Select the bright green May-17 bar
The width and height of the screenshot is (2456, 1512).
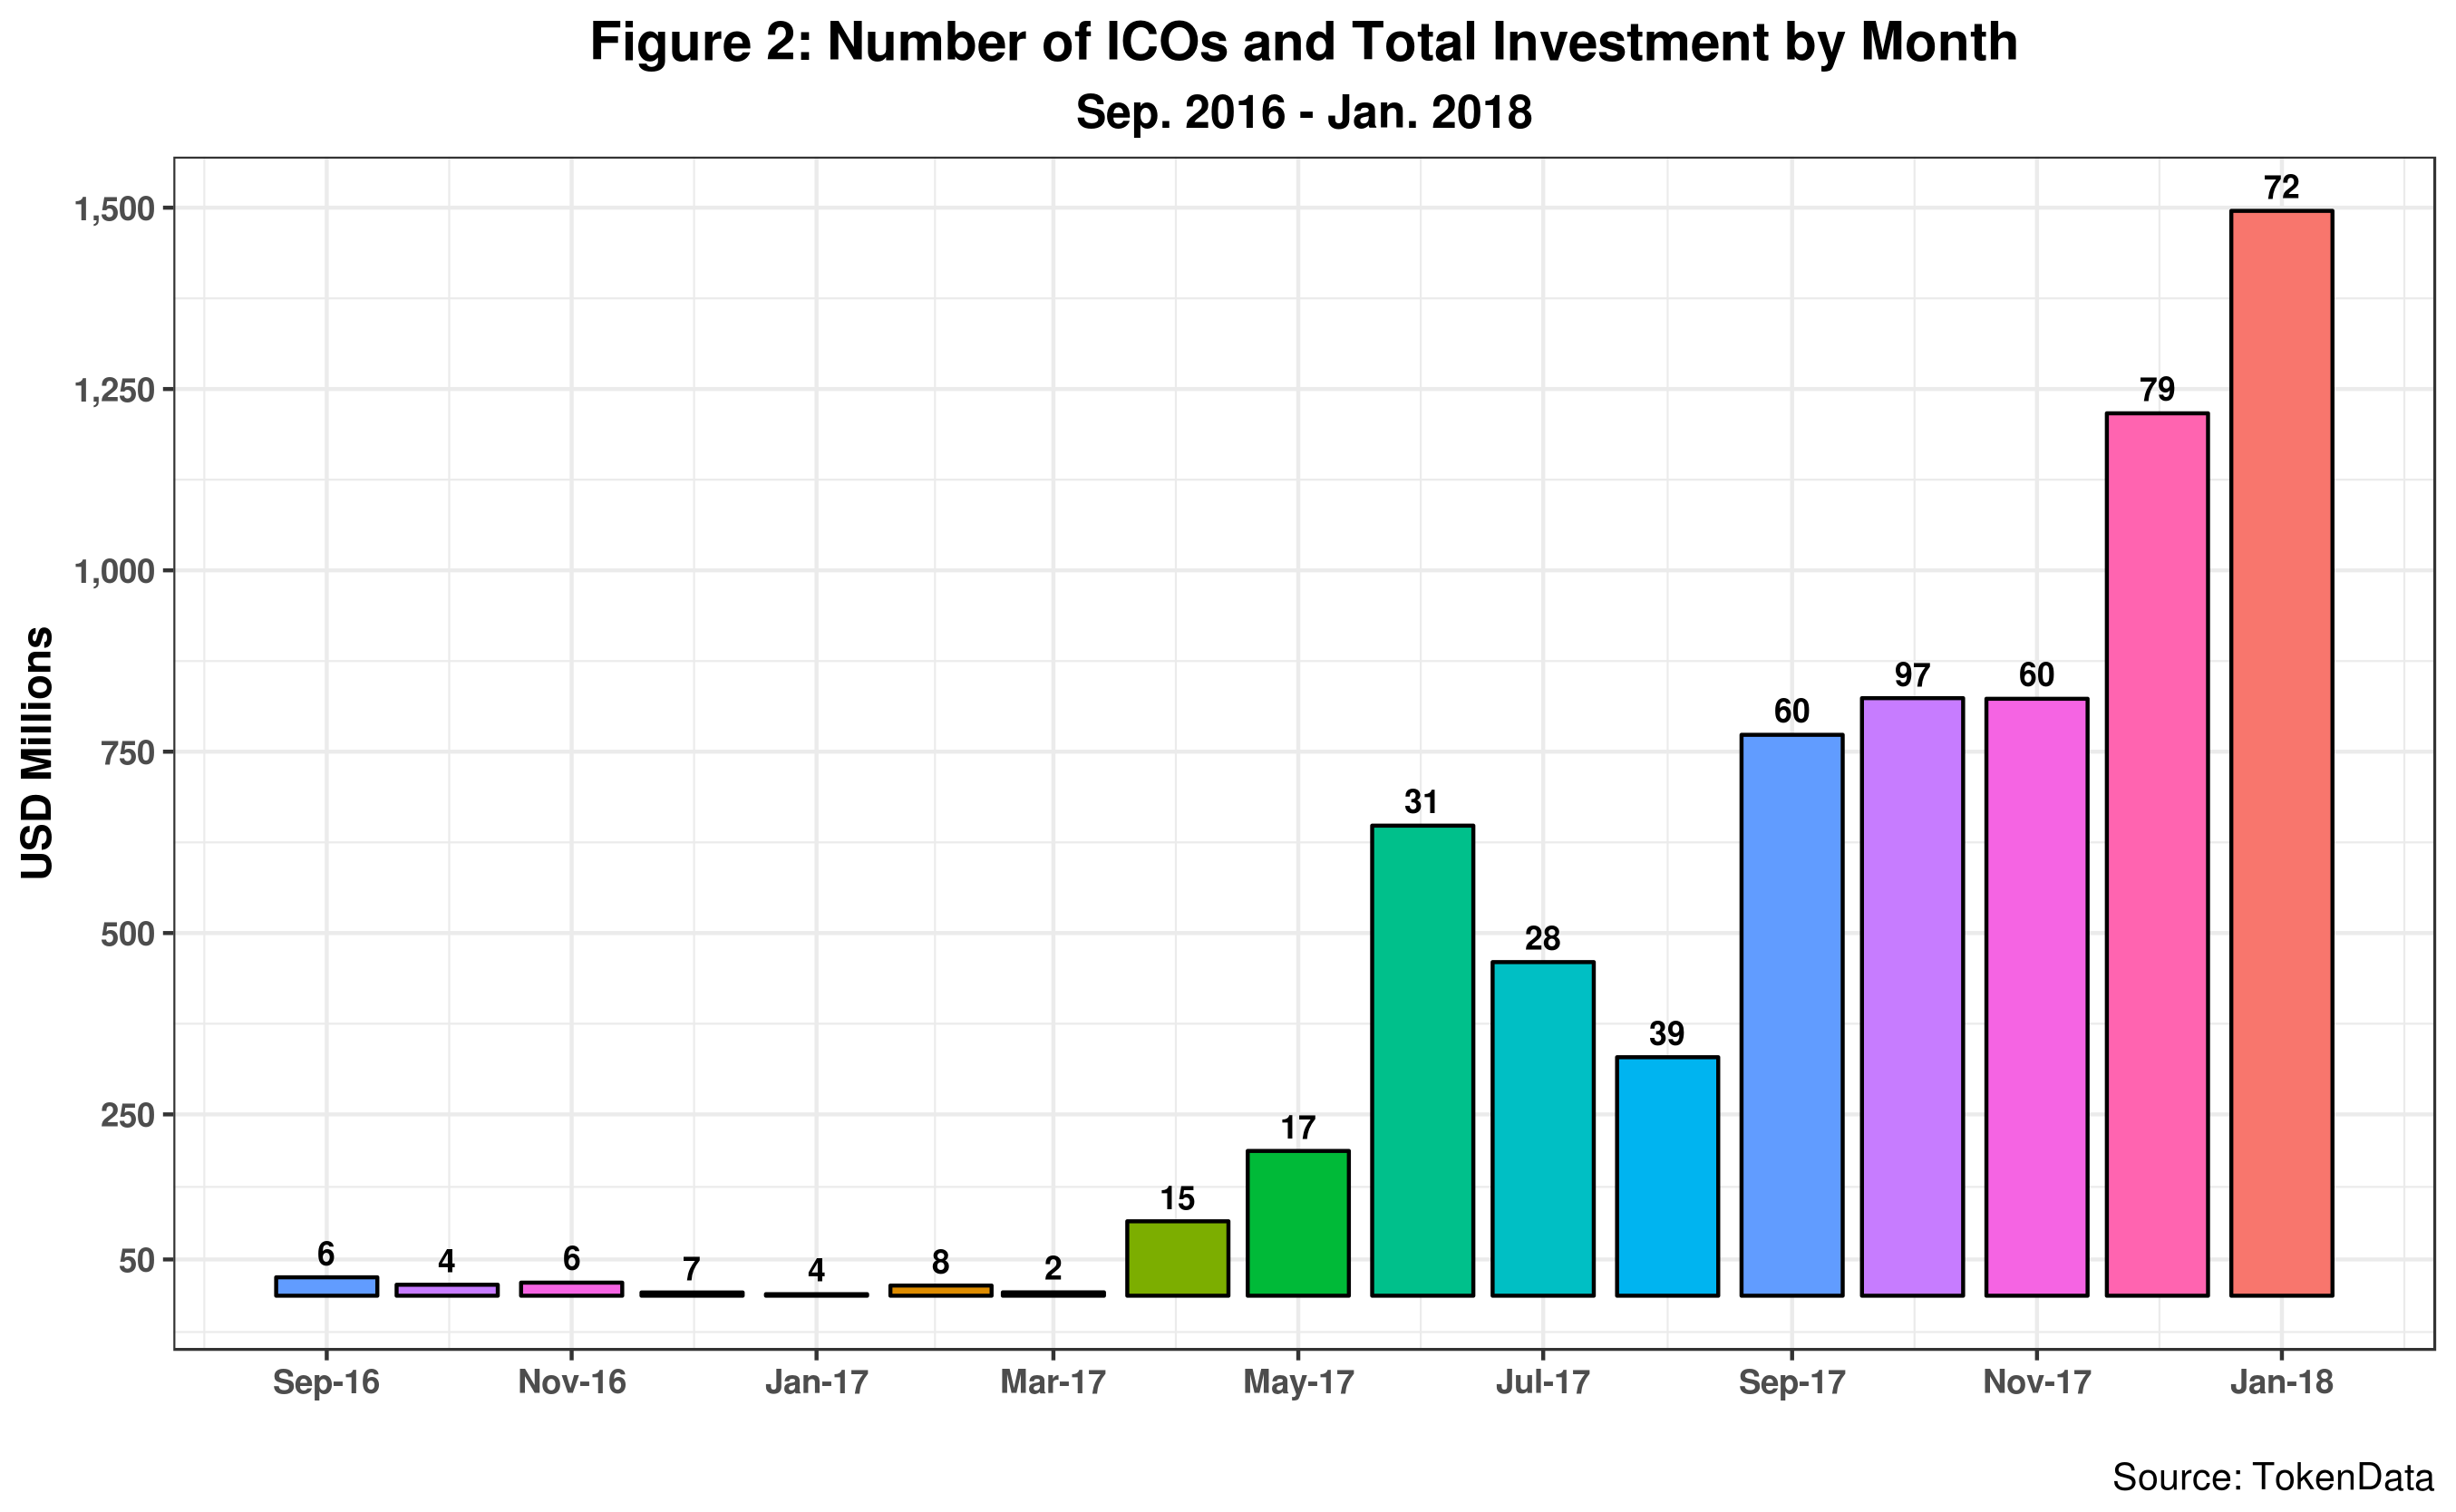pos(1298,1223)
